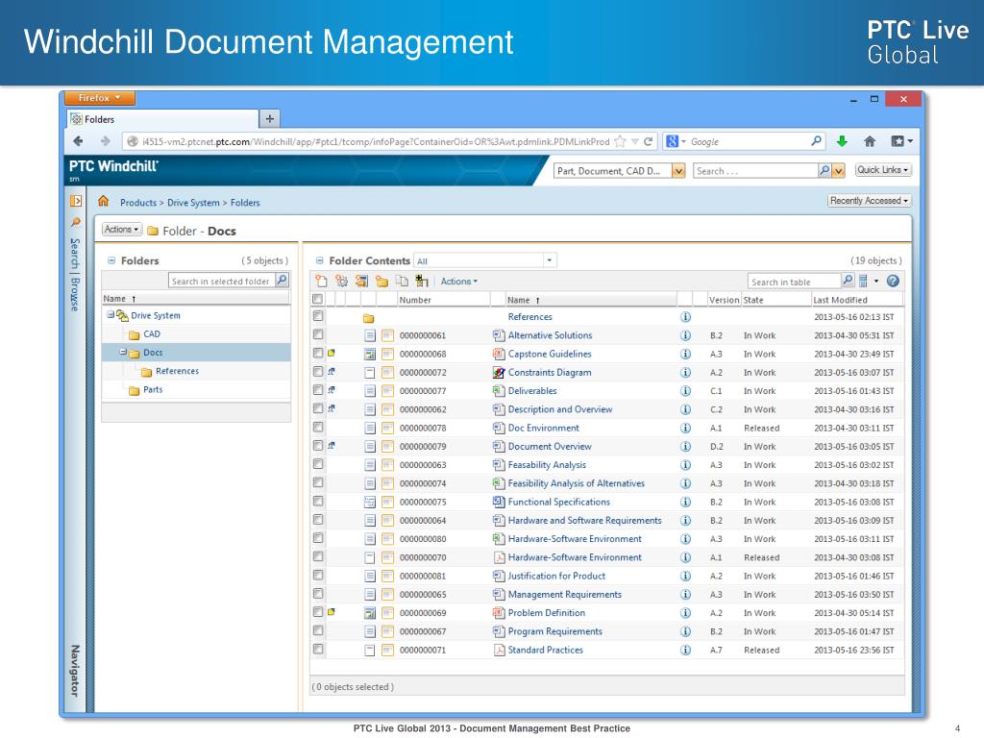The image size is (984, 738).
Task: Open the Navigator search magnifier icon
Action: click(x=76, y=222)
